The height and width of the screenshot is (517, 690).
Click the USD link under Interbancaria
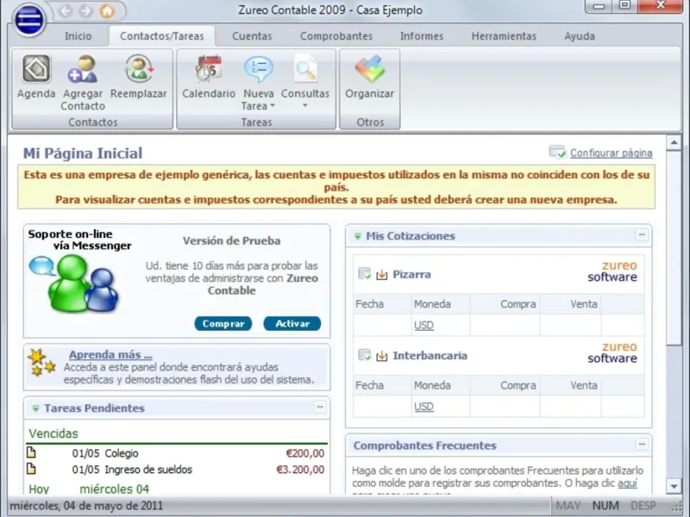tap(423, 407)
